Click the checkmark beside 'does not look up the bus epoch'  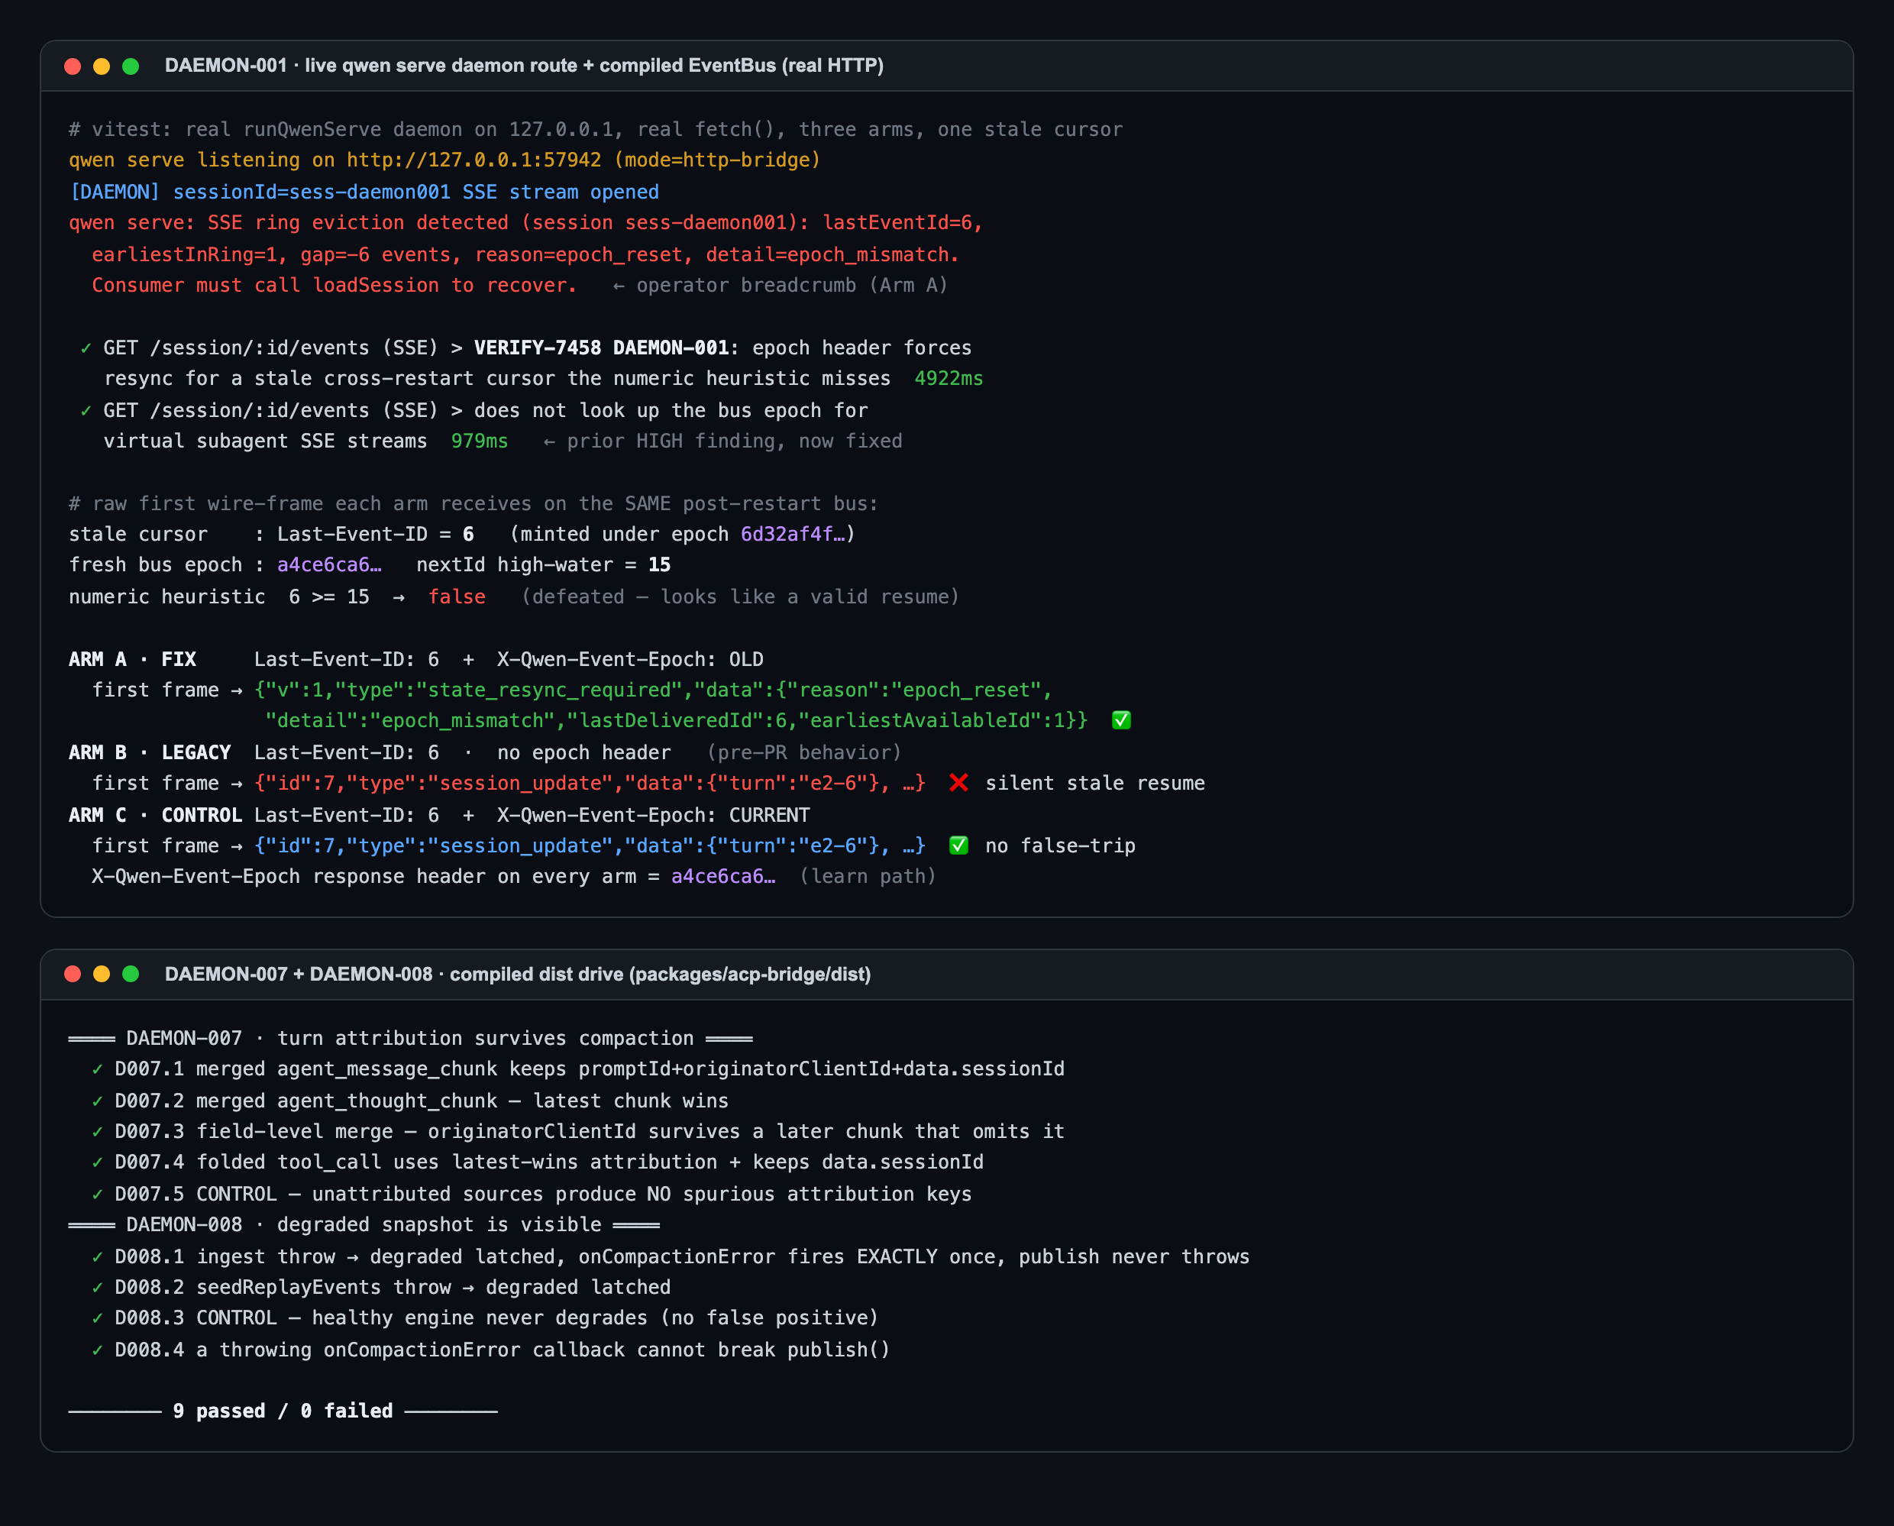pyautogui.click(x=86, y=410)
